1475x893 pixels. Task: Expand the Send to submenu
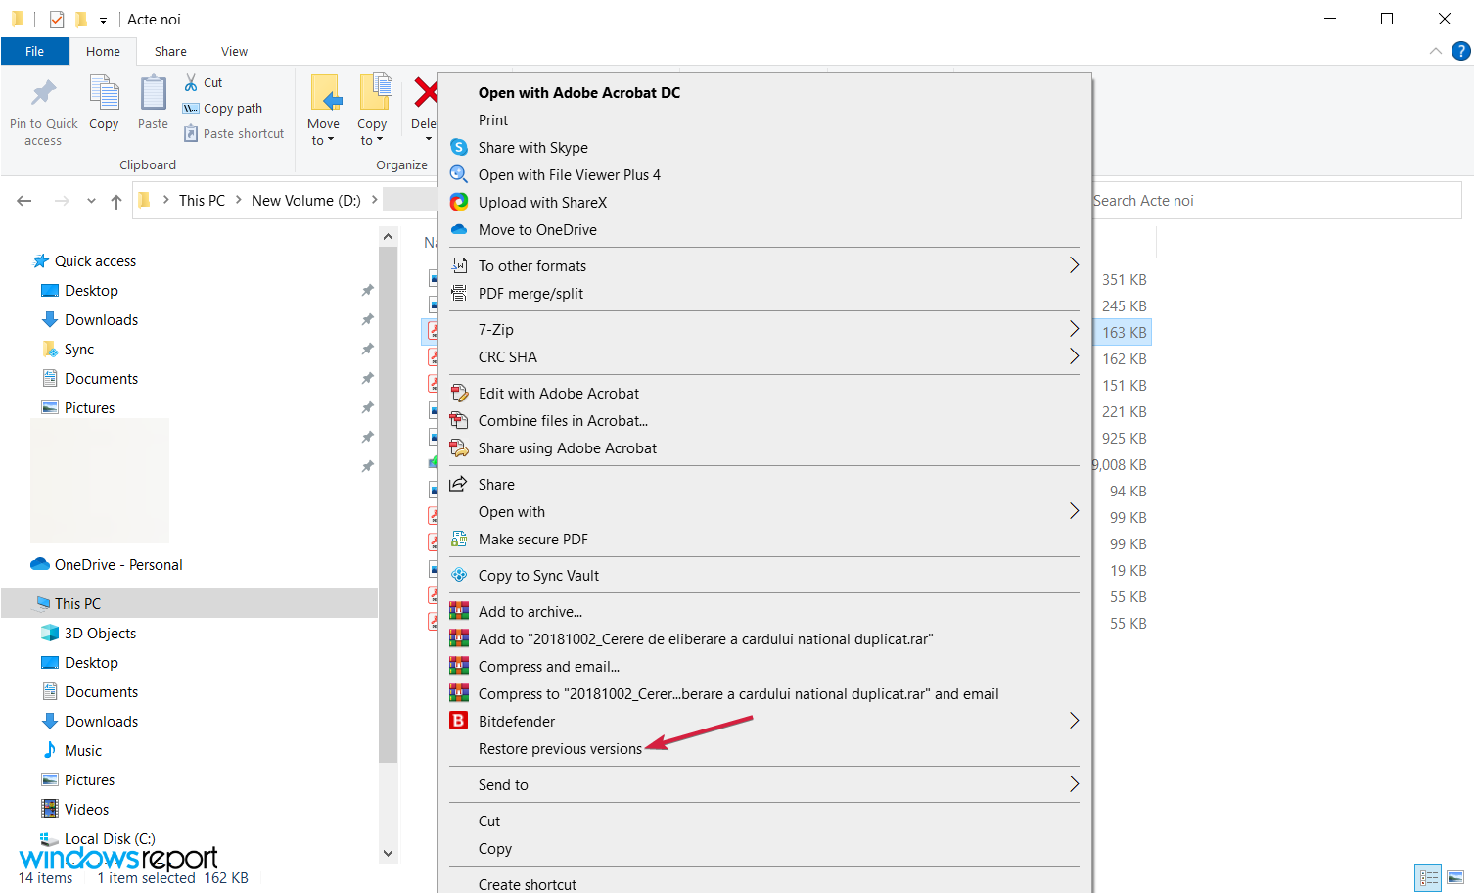(x=1074, y=785)
